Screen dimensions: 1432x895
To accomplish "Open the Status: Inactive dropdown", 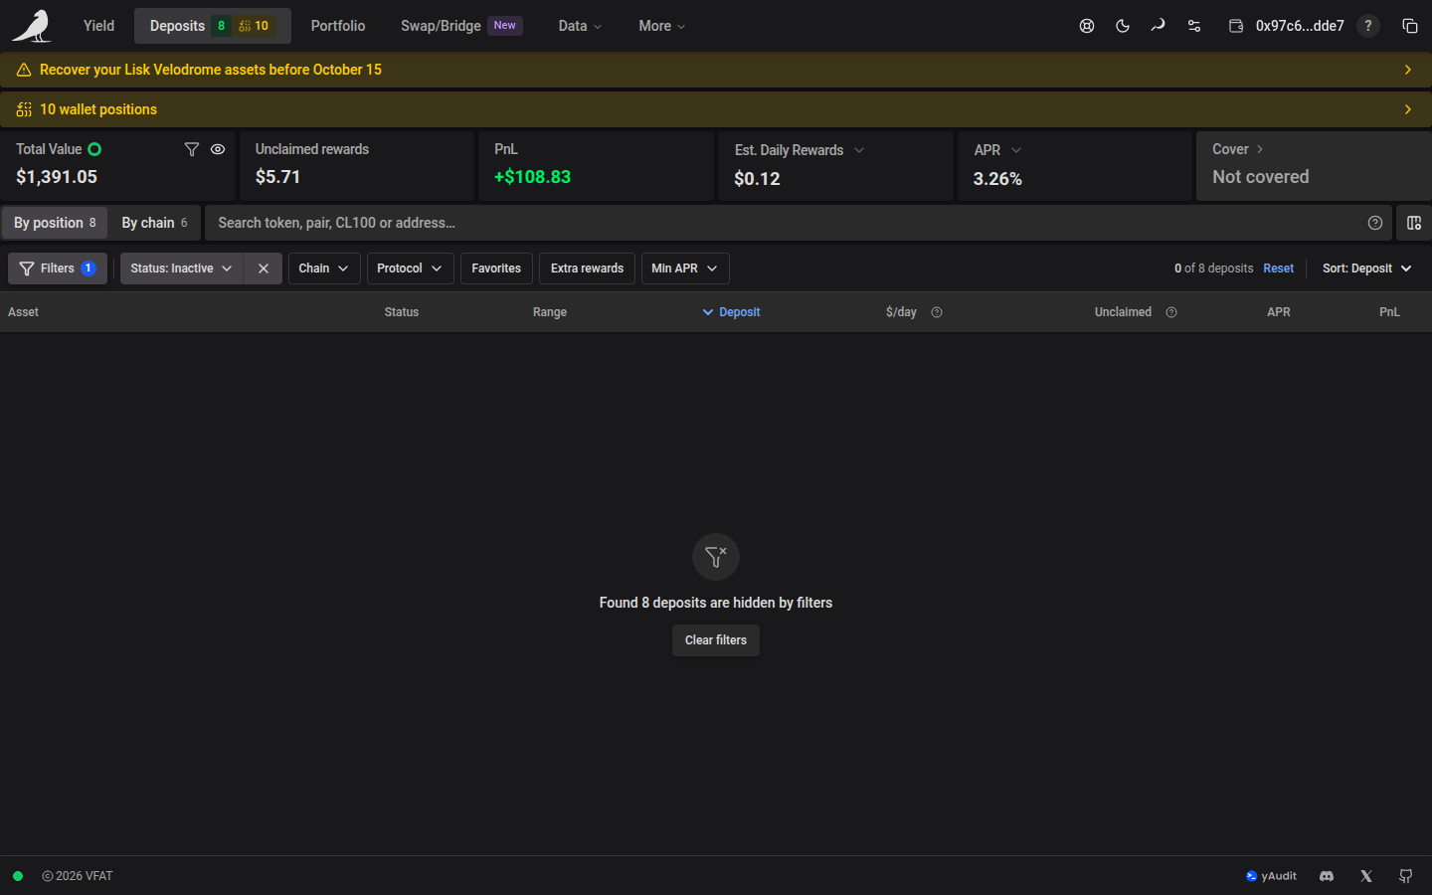I will 182,268.
